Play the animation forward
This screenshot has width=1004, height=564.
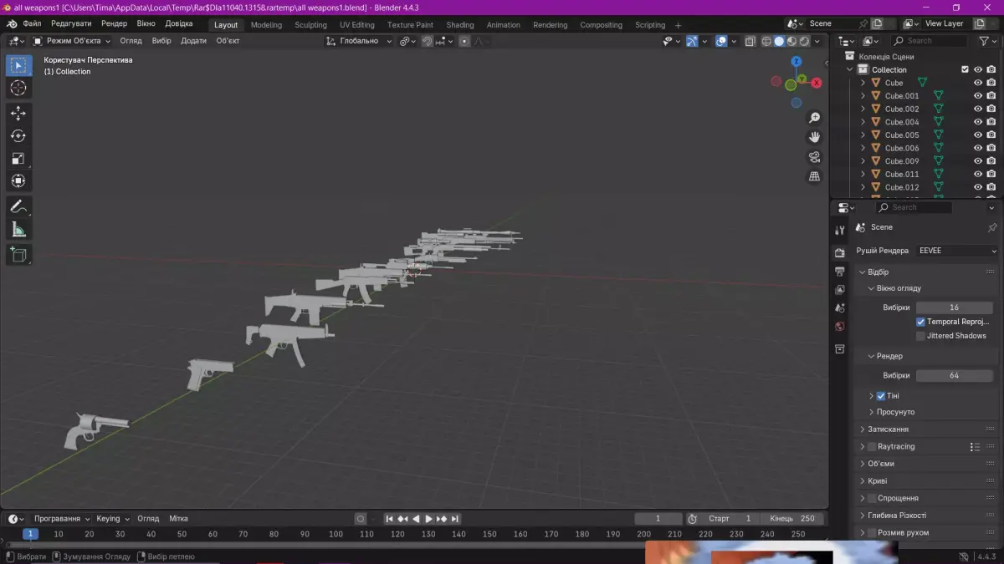(x=429, y=519)
